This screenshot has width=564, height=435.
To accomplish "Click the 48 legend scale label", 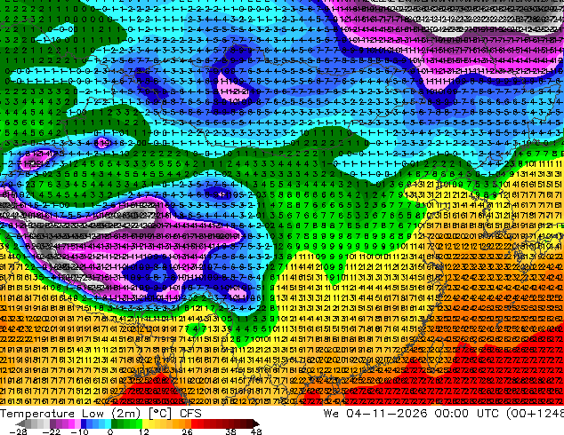I will pyautogui.click(x=256, y=431).
